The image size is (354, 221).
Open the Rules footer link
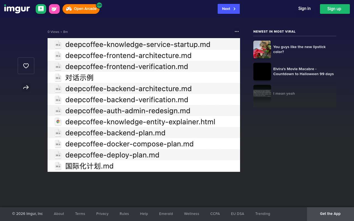coord(124,214)
